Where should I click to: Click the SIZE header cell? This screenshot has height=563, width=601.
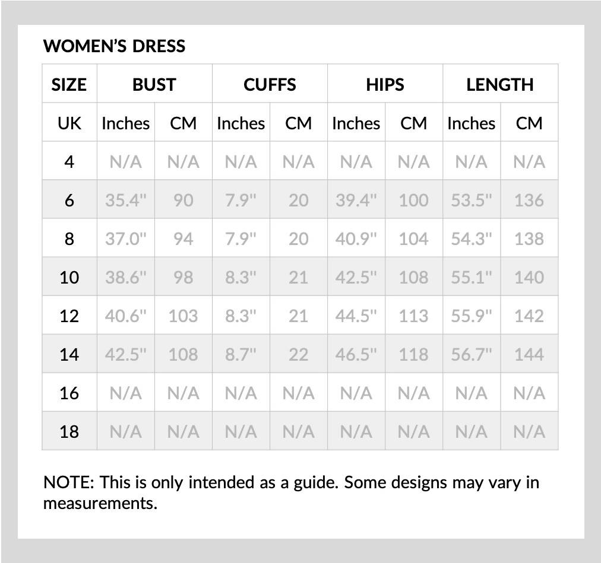coord(69,84)
